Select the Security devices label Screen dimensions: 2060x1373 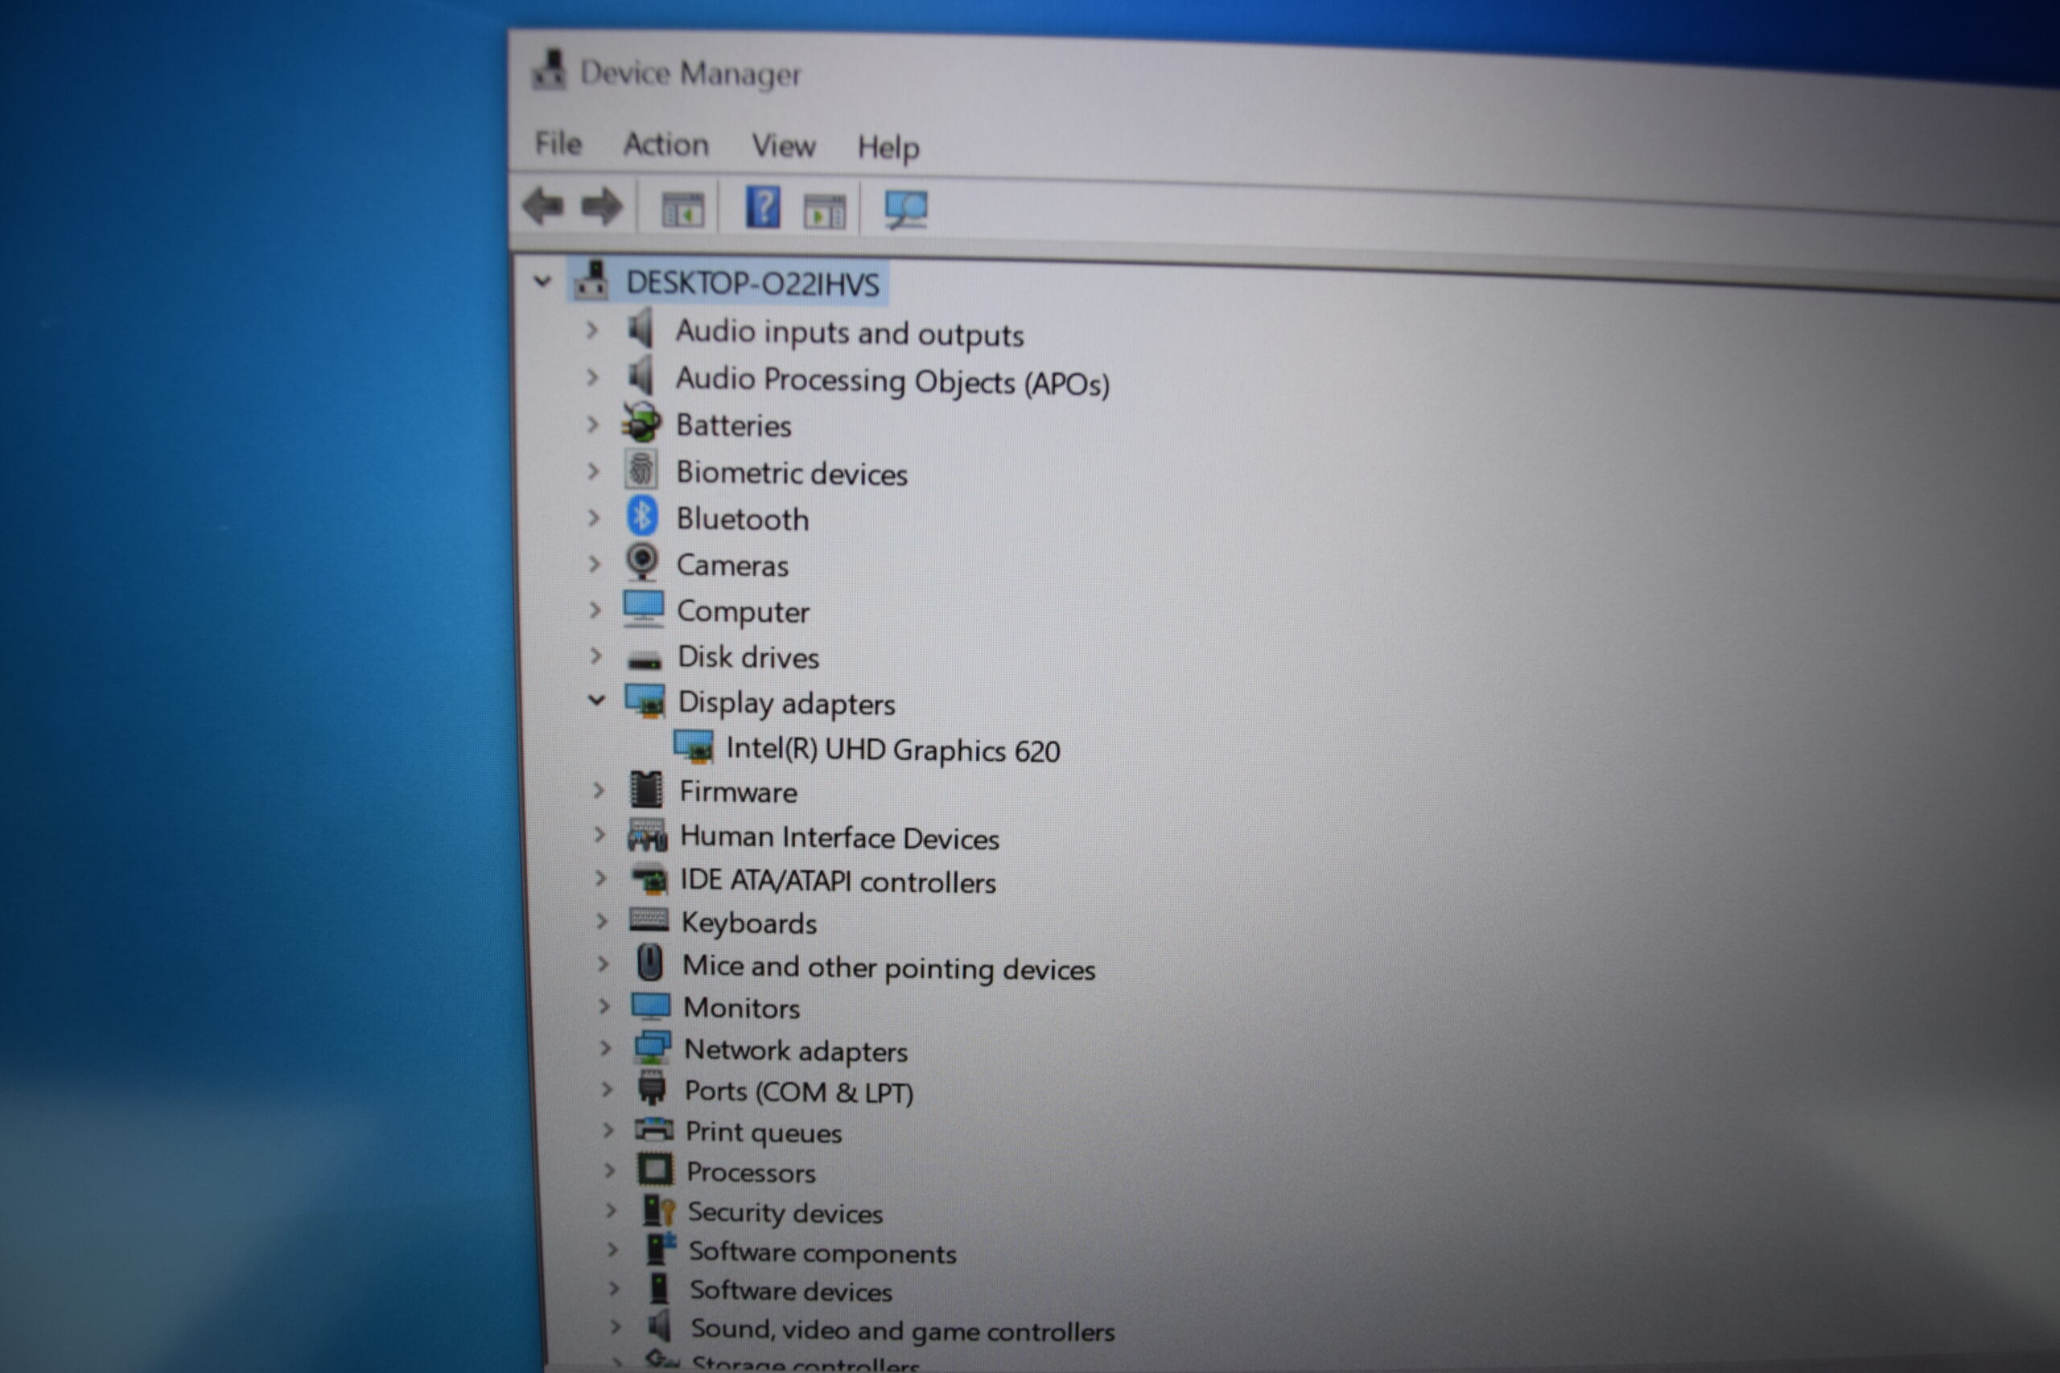[x=785, y=1213]
